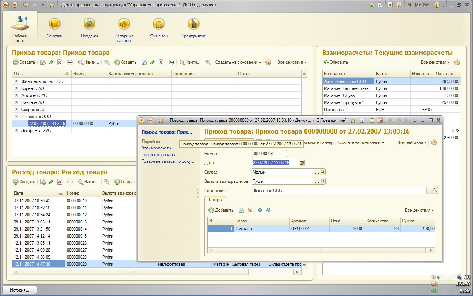Open the info icon in main title bar
The height and width of the screenshot is (296, 473).
click(x=436, y=5)
